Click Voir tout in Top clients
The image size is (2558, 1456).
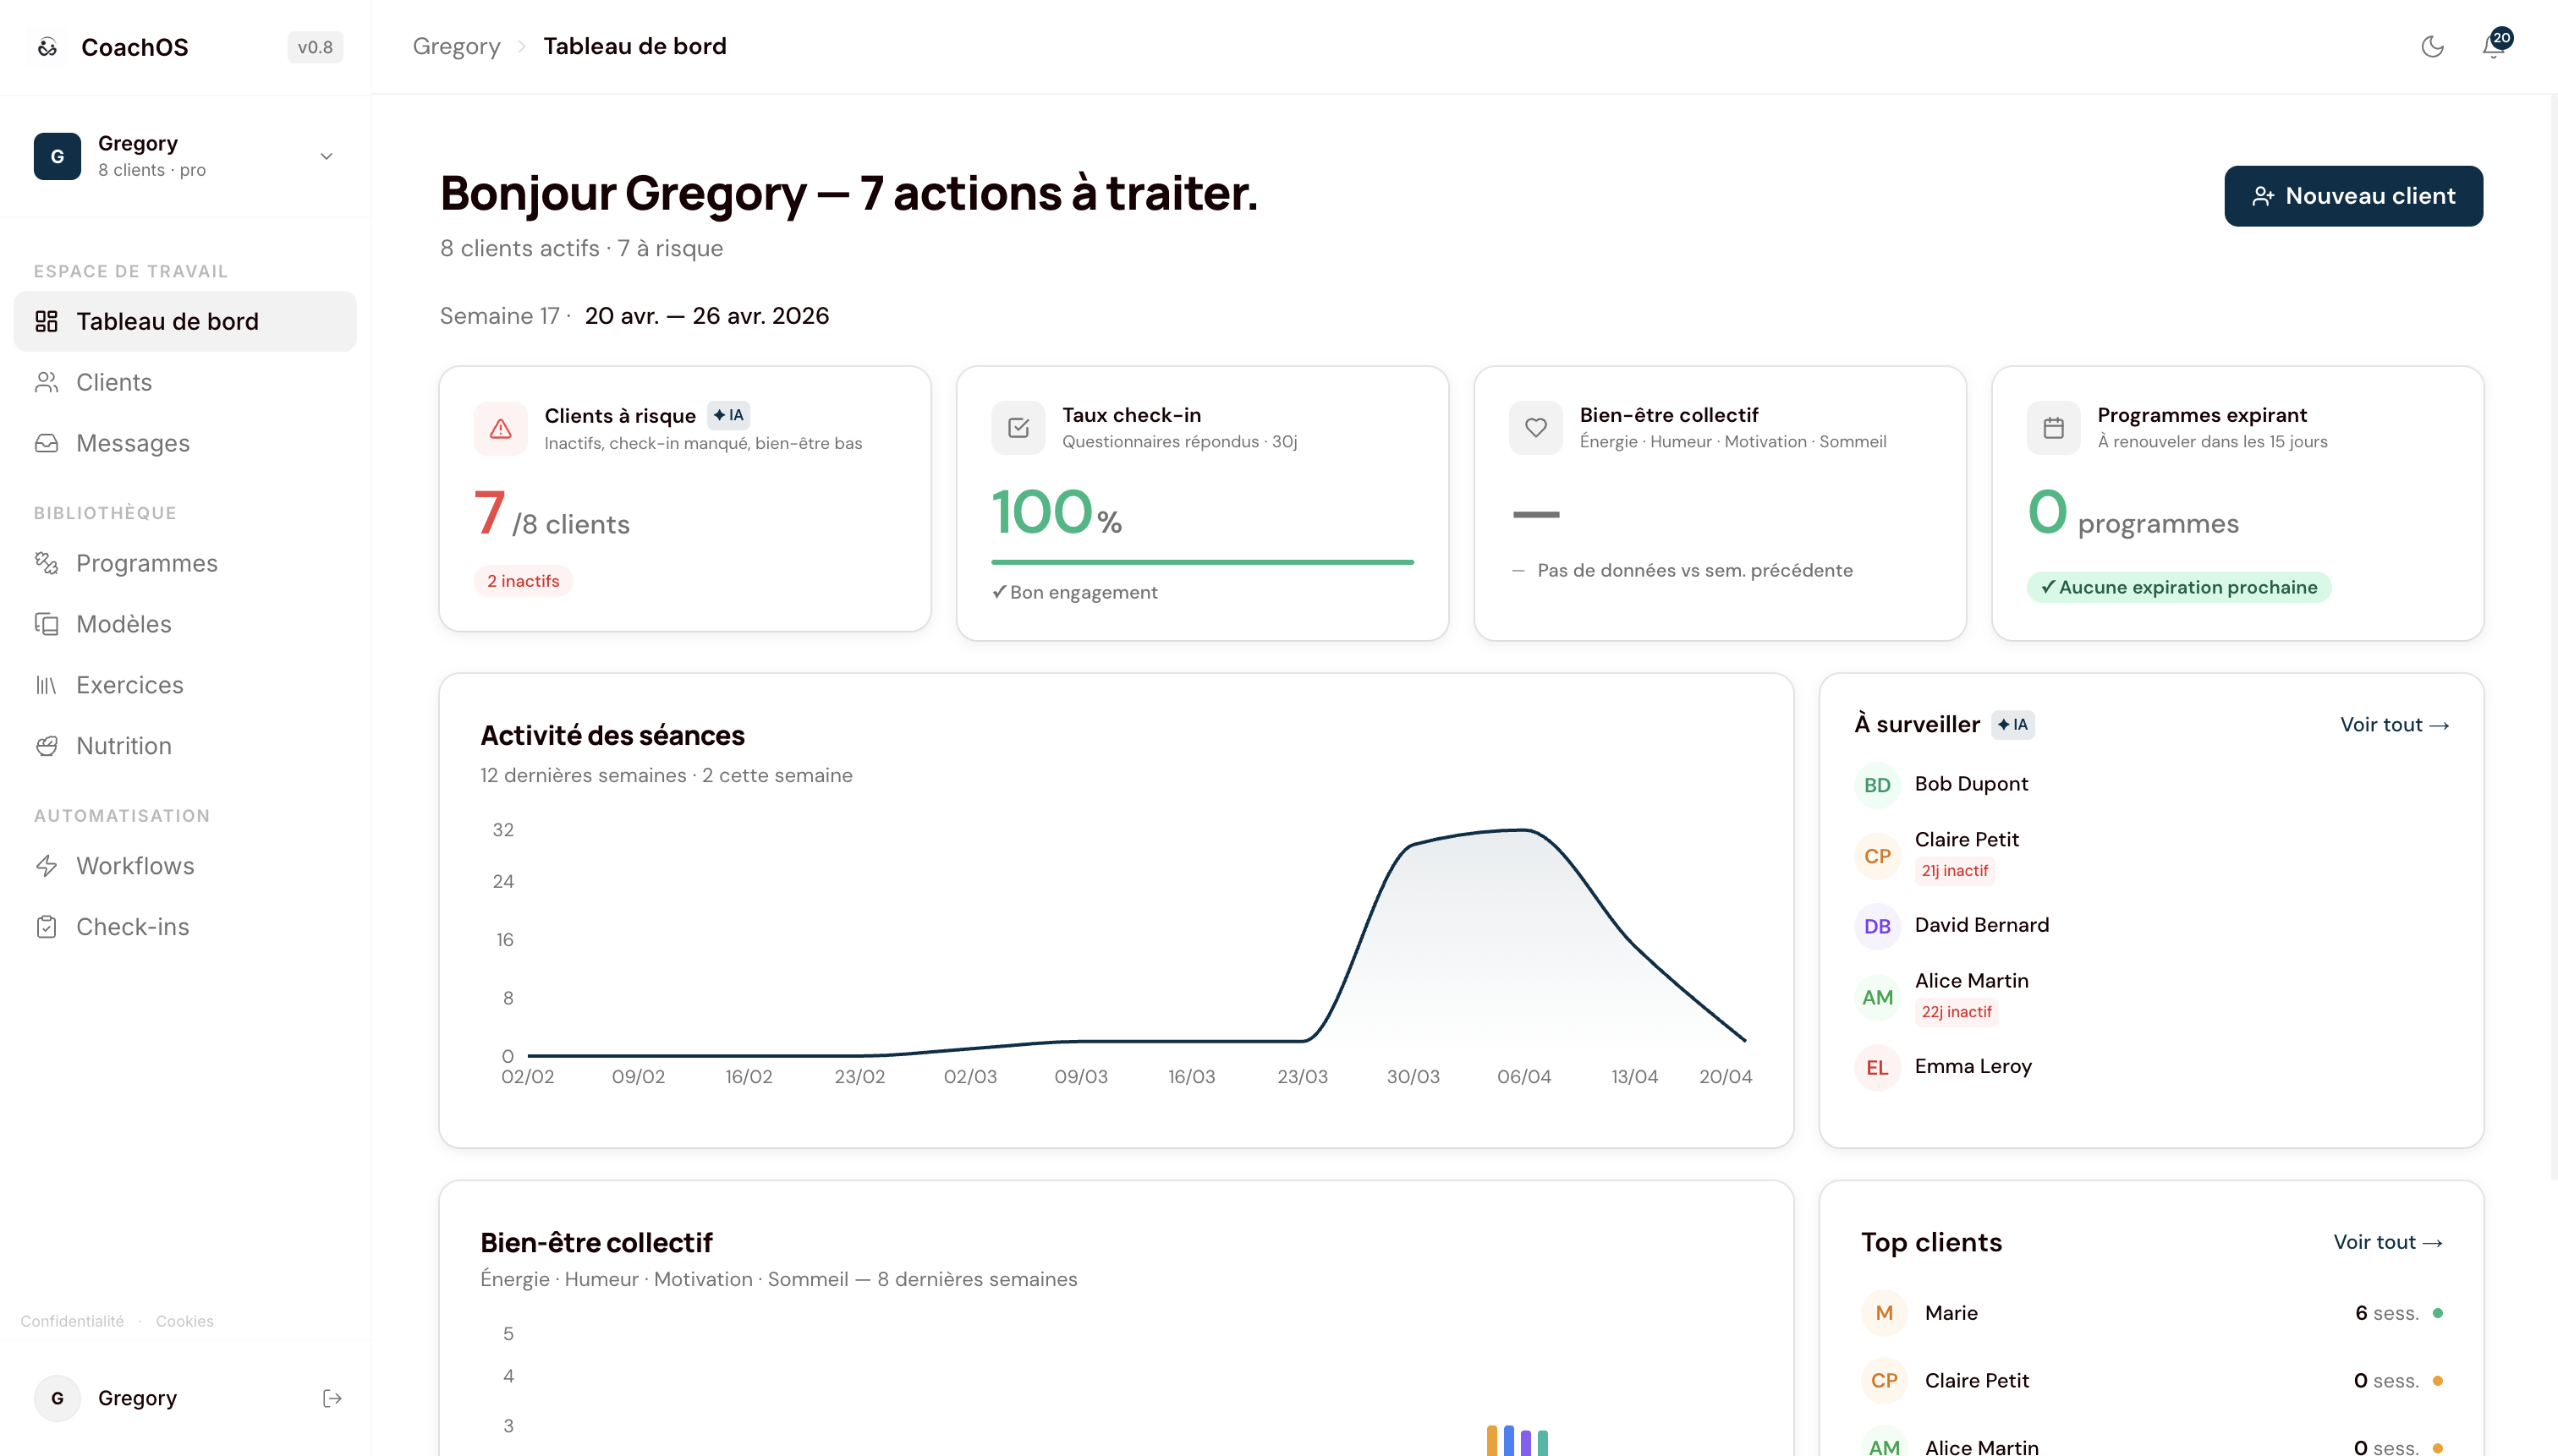(2389, 1242)
